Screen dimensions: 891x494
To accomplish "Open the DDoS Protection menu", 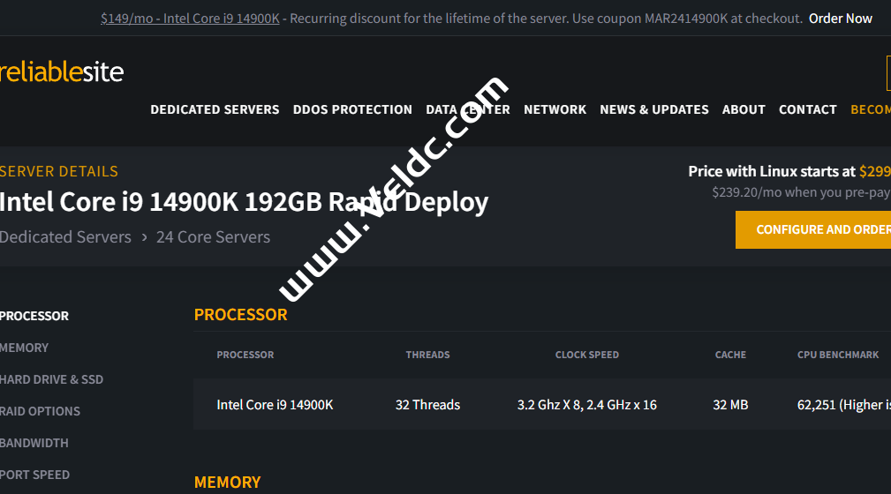I will pyautogui.click(x=352, y=109).
